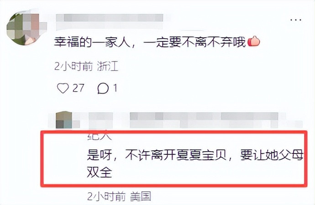Click the 浙江 location label
This screenshot has width=315, height=205.
click(x=108, y=66)
